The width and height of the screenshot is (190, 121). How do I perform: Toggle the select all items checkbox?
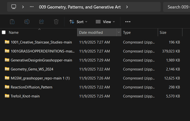click(4, 32)
